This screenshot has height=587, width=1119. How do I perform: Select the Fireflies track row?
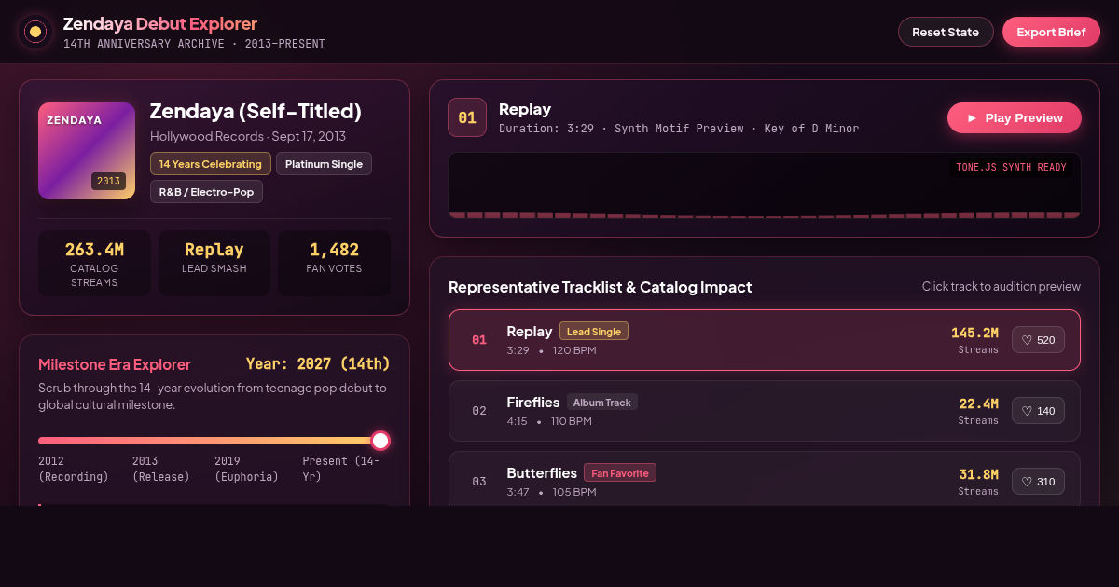point(765,411)
